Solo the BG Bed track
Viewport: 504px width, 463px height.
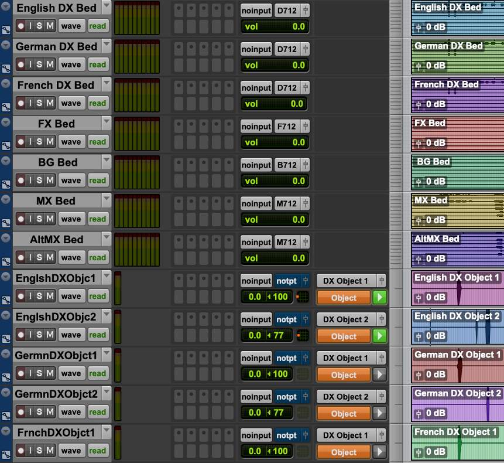pos(40,181)
